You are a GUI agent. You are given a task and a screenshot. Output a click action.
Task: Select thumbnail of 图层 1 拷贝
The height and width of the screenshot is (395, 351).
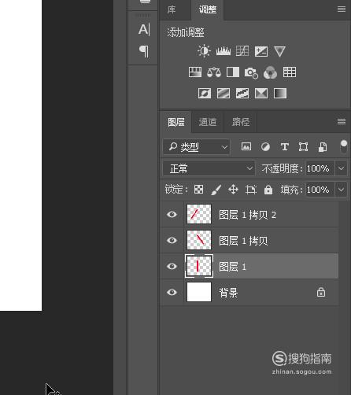coord(199,240)
